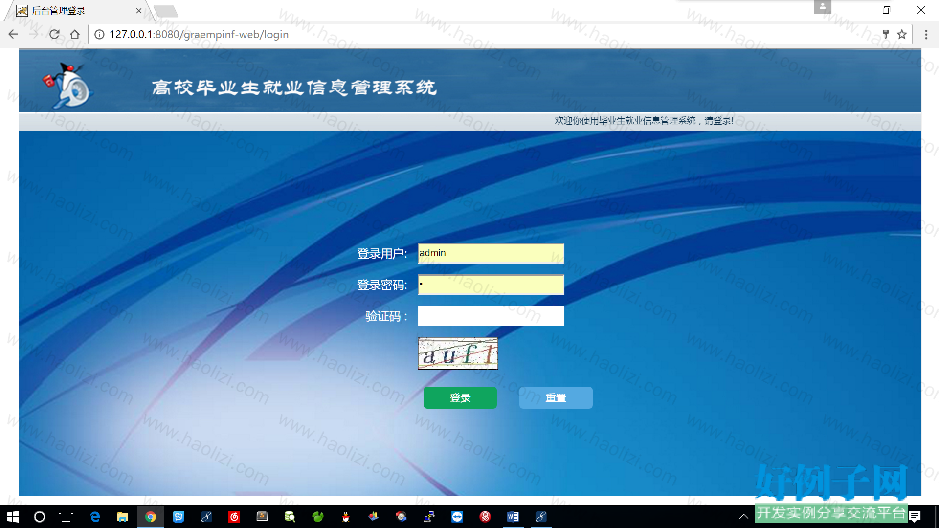
Task: Click the 高校毕业生就业信息管理系统 title
Action: (x=294, y=88)
